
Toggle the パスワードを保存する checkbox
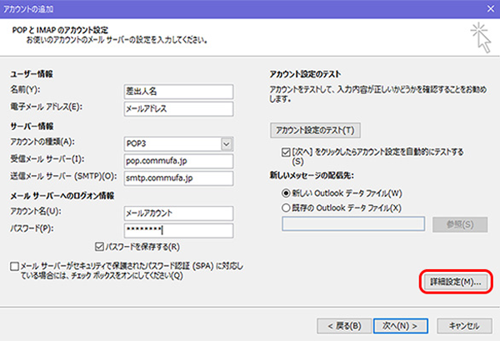(100, 247)
